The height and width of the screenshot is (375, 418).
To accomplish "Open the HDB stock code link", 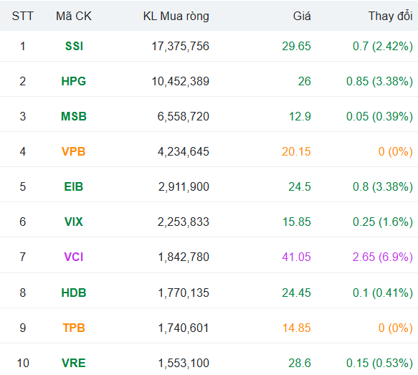I will coord(74,293).
